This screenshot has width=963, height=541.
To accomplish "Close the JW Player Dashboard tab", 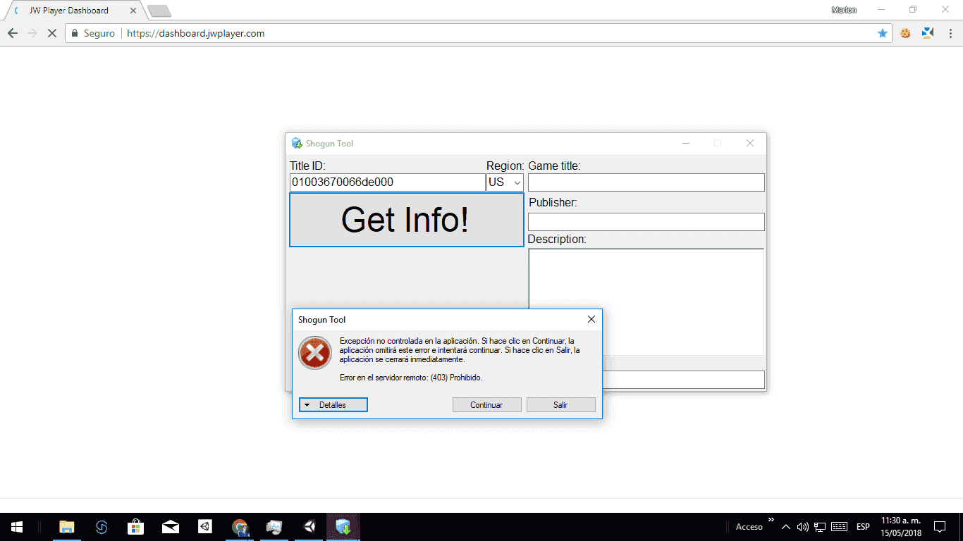I will (x=133, y=11).
